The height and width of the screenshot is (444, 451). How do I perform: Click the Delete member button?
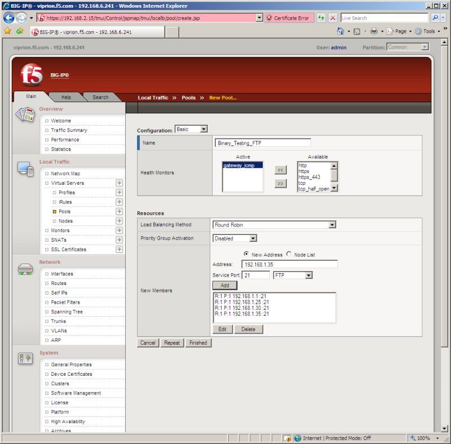(248, 329)
